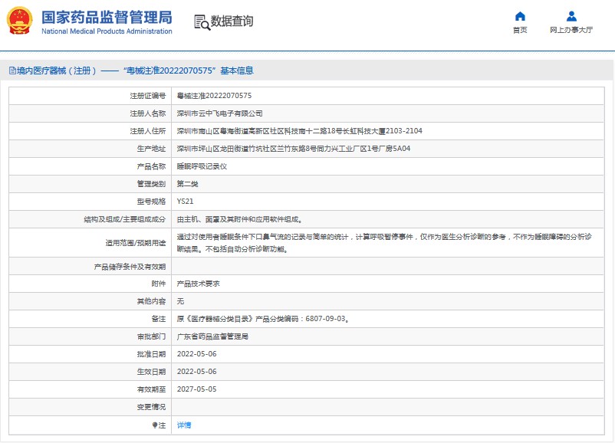The image size is (615, 443).
Task: Click 其他内容 value 无
Action: pos(180,301)
